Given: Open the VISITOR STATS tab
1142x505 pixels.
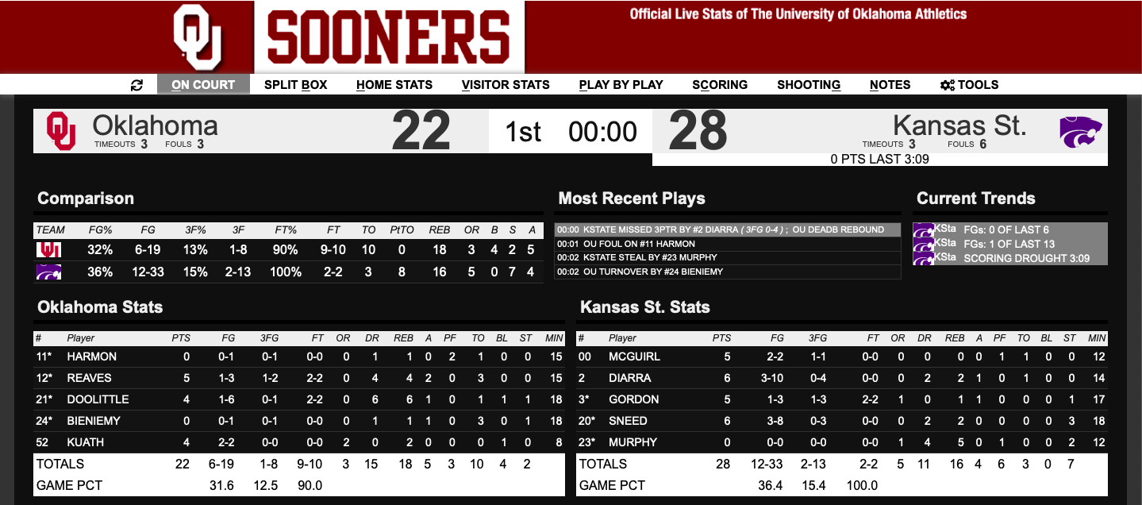Looking at the screenshot, I should pos(506,85).
